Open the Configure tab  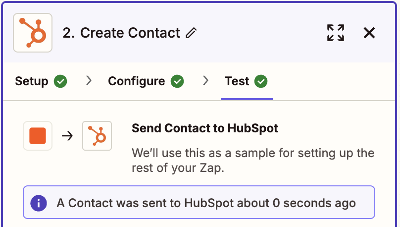point(137,81)
